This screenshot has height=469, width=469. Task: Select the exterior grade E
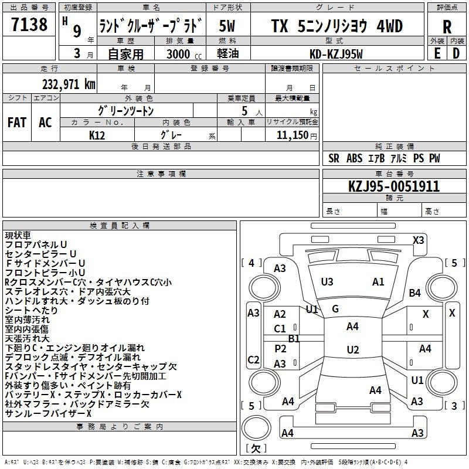coord(437,53)
